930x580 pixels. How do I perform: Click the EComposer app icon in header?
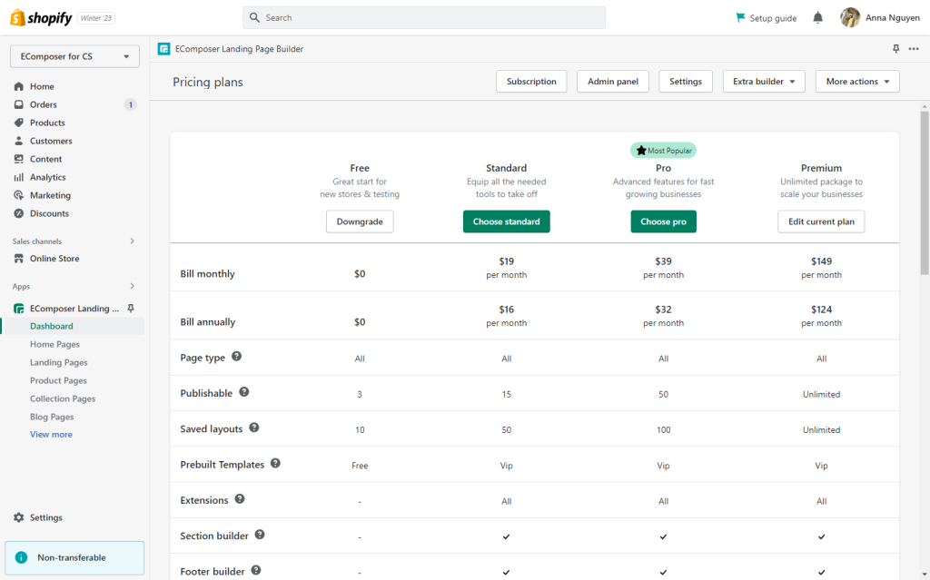163,49
